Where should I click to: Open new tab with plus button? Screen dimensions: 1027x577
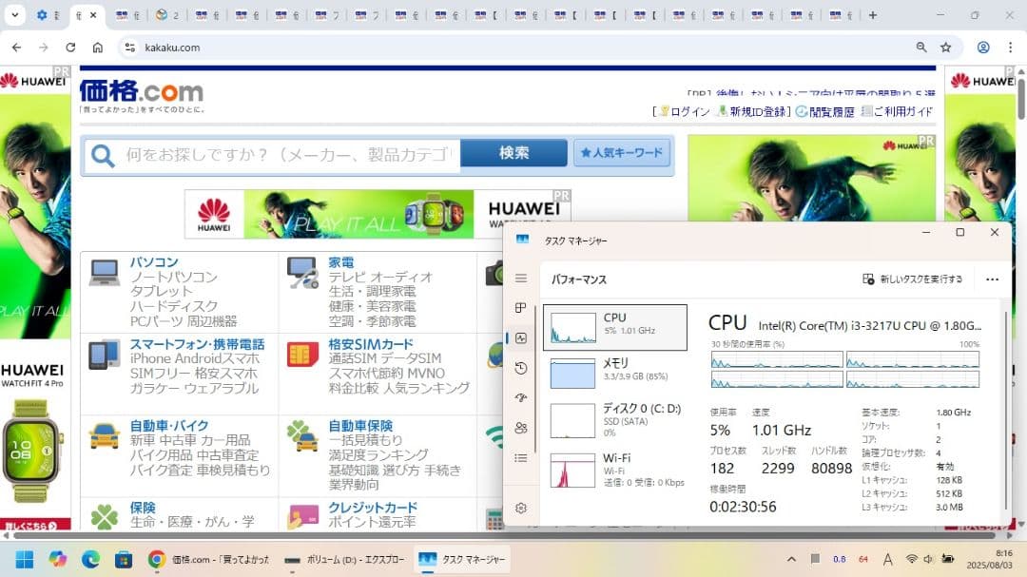tap(872, 14)
